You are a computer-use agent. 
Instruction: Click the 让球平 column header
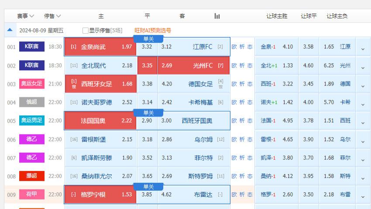pyautogui.click(x=309, y=16)
